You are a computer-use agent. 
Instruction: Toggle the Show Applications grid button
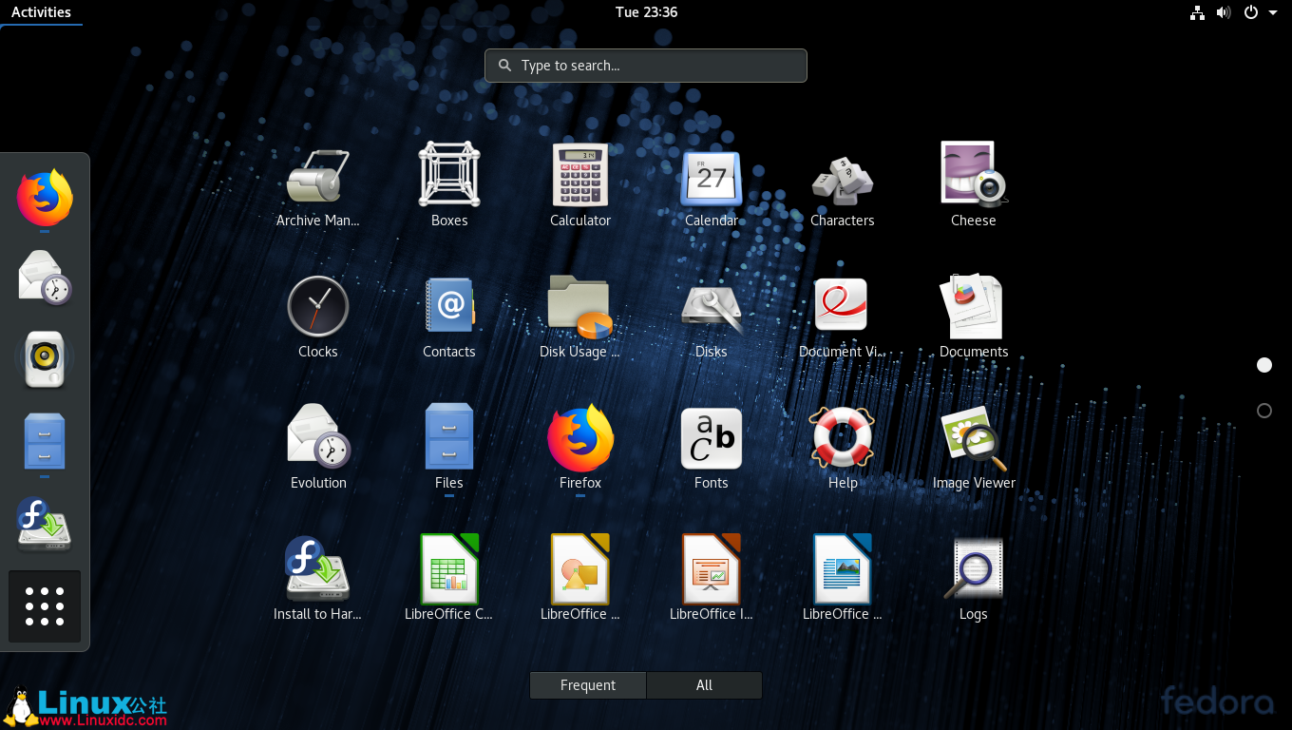[45, 606]
